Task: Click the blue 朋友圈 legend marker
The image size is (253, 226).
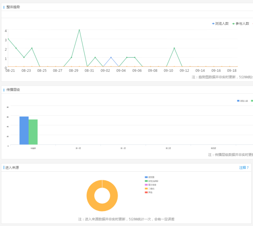Action: click(146, 177)
